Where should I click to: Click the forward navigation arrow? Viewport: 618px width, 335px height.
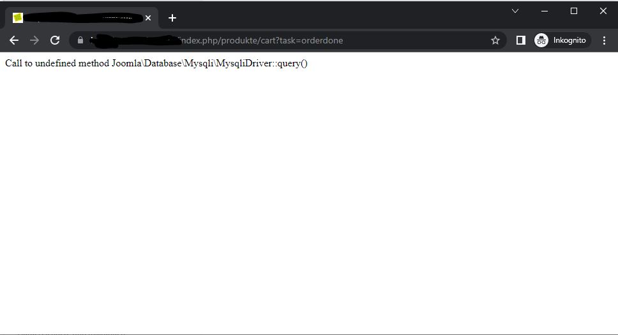click(x=34, y=40)
